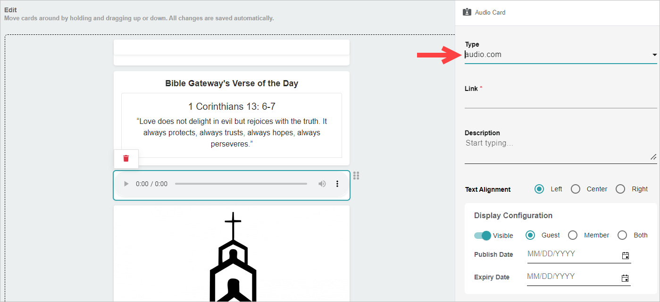
Task: Select Center text alignment
Action: pyautogui.click(x=576, y=189)
